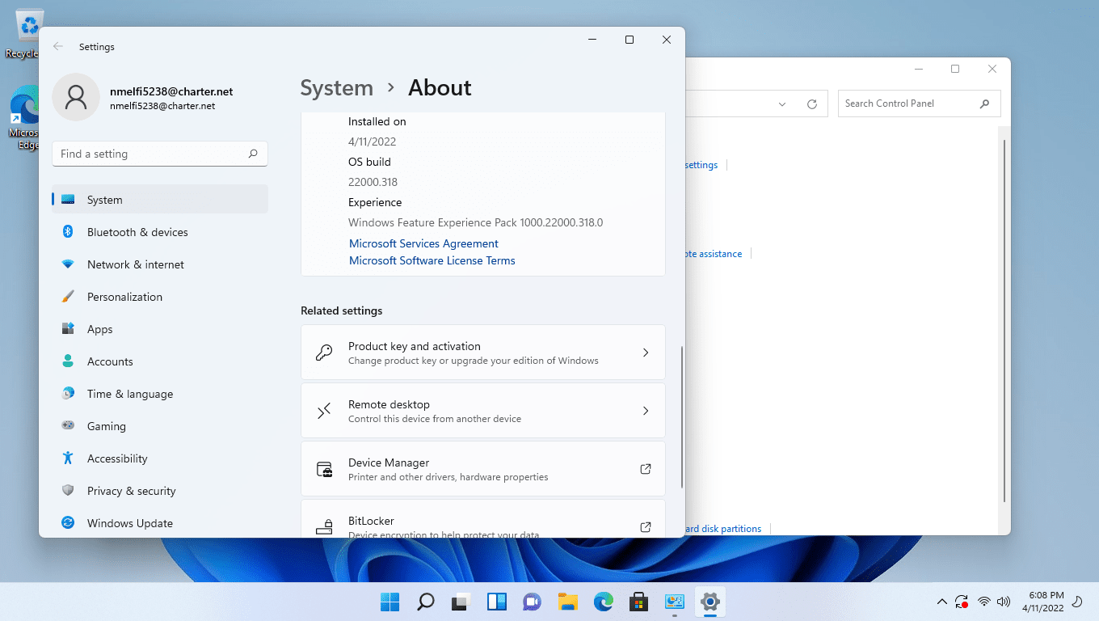Screen dimensions: 1099x621
Task: Open Task View on the taskbar
Action: (461, 602)
